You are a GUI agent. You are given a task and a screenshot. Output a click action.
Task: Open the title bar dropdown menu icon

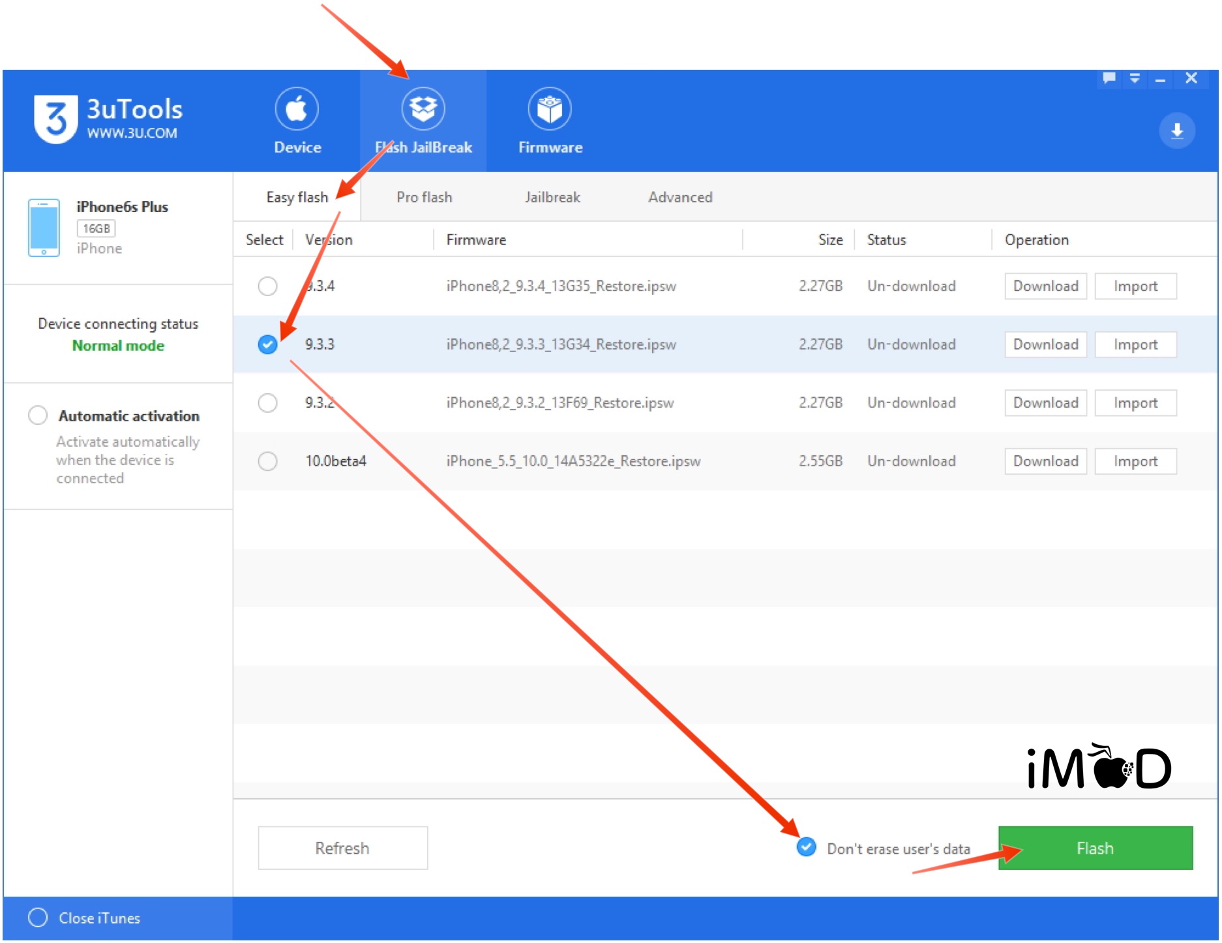(1135, 78)
